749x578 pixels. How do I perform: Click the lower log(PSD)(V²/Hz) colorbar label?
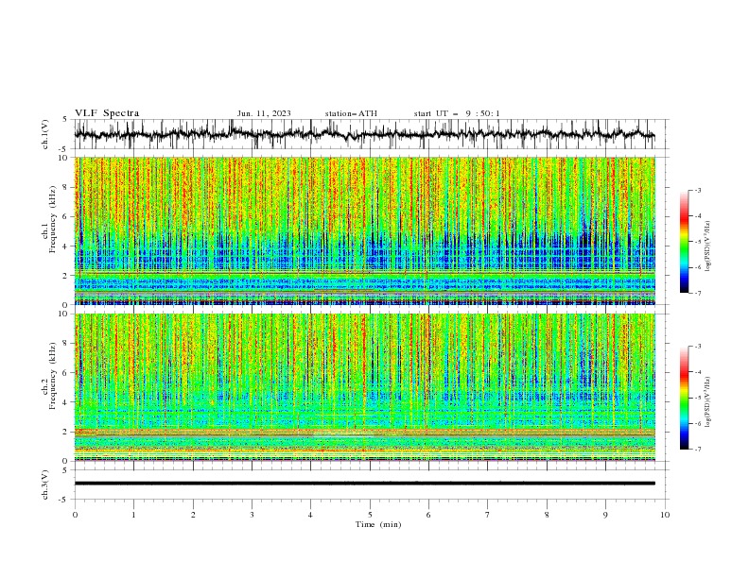coord(707,401)
